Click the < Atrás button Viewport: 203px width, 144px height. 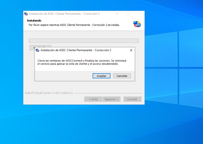[93, 99]
